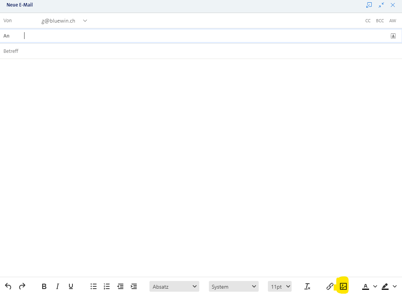Open the Absatz paragraph style dropdown
The image size is (402, 294).
pyautogui.click(x=174, y=286)
